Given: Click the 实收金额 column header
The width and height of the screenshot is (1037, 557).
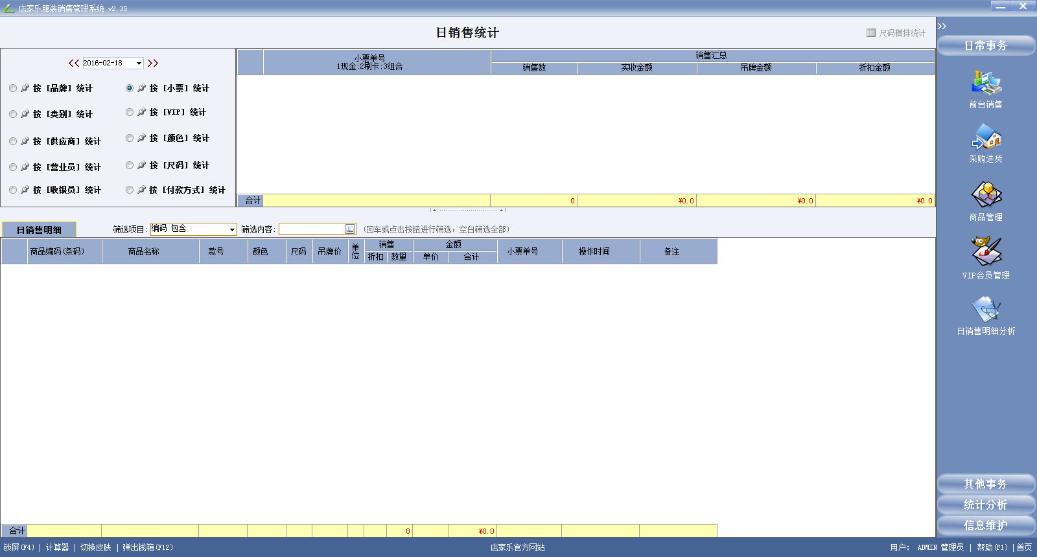Looking at the screenshot, I should (x=637, y=68).
